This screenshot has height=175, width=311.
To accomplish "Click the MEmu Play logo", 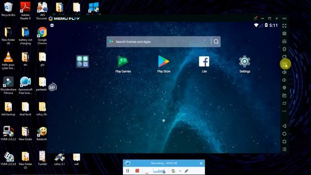I will click(64, 18).
